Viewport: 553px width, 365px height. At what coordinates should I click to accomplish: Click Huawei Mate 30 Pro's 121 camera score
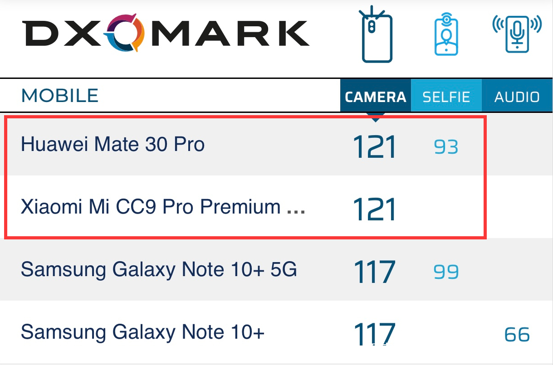[374, 146]
